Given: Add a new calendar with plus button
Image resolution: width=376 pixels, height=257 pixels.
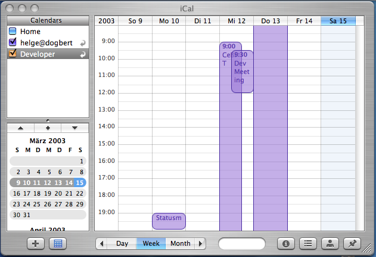Looking at the screenshot, I should tap(35, 244).
